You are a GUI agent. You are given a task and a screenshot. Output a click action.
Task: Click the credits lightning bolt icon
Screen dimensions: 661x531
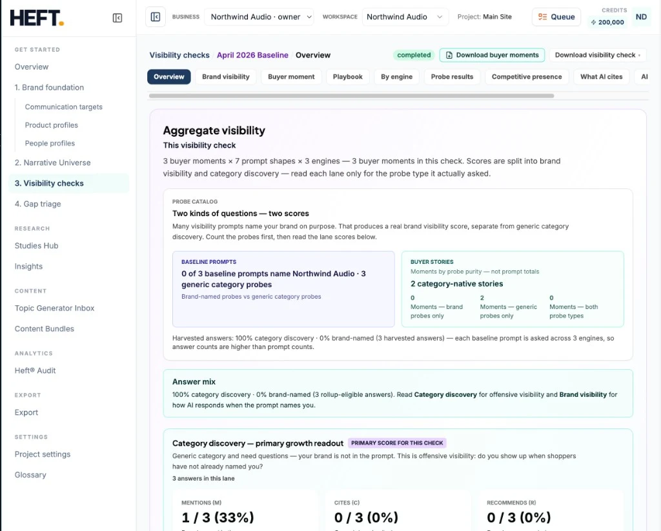click(x=594, y=23)
